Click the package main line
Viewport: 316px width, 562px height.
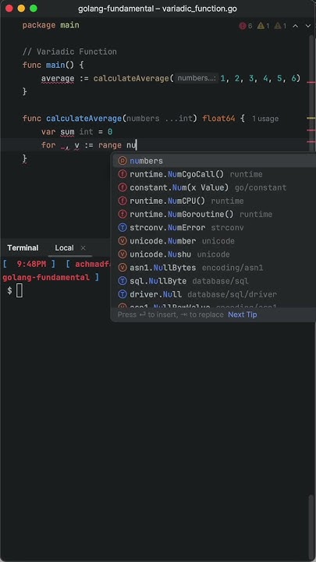point(51,25)
